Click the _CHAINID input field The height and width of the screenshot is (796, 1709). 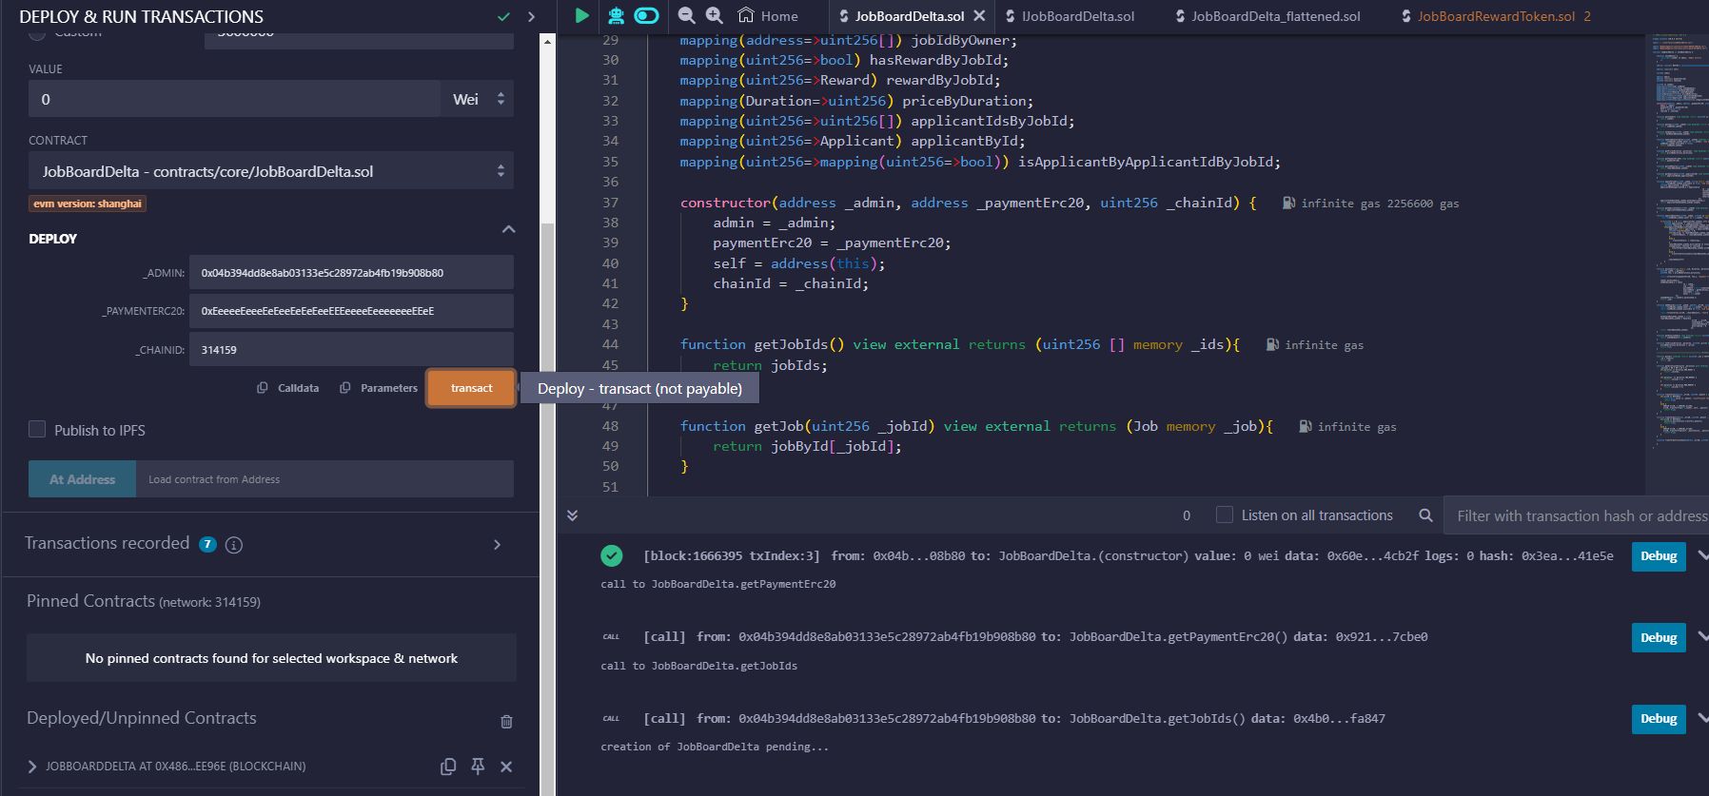point(351,350)
